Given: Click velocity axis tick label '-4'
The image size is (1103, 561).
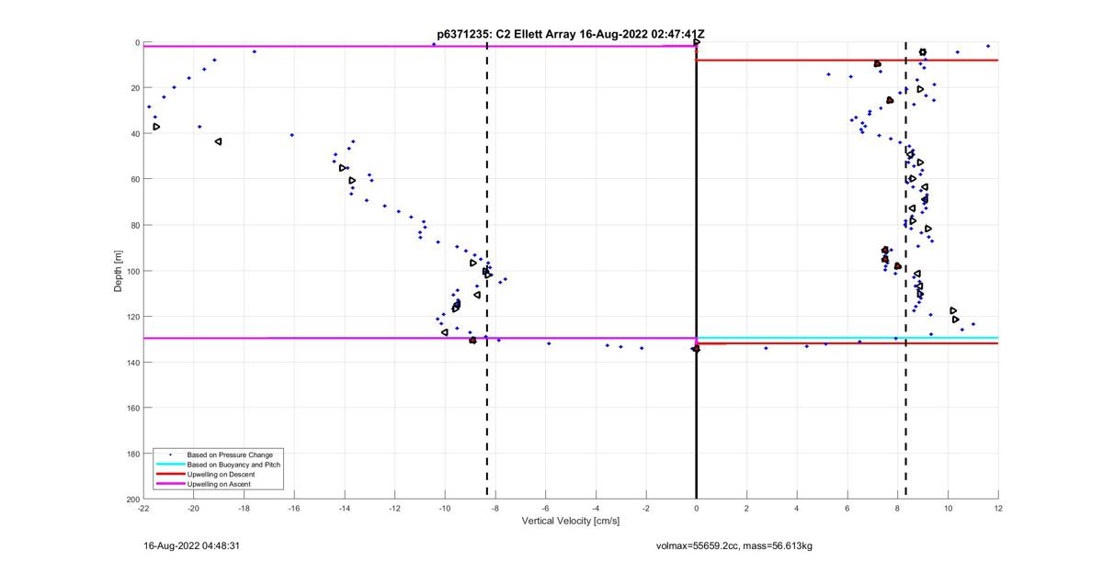Looking at the screenshot, I should point(596,508).
